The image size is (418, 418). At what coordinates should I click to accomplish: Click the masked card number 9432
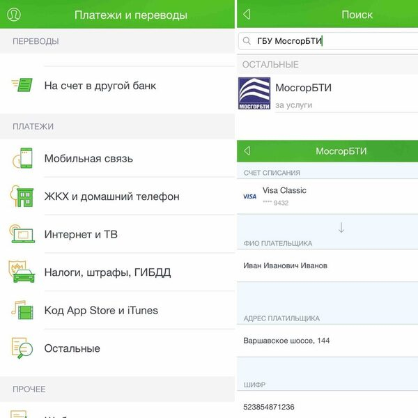coord(276,203)
